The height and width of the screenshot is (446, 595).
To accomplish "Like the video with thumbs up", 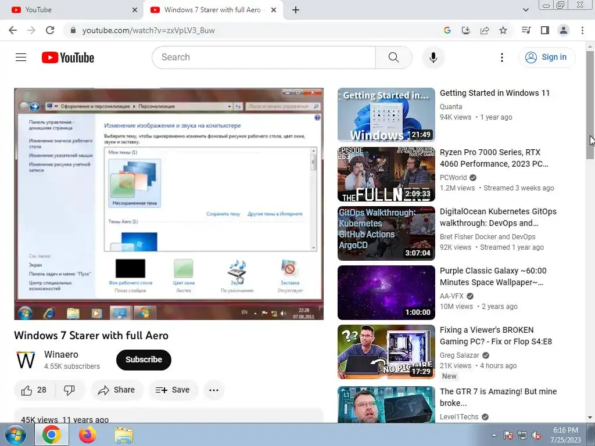I will click(x=34, y=390).
